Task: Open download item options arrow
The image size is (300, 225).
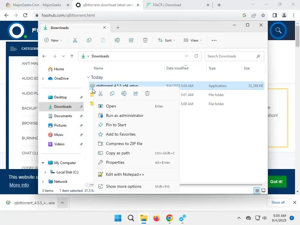Action: [x=62, y=203]
